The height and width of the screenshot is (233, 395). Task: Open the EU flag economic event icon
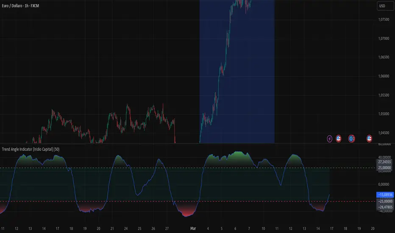[351, 139]
